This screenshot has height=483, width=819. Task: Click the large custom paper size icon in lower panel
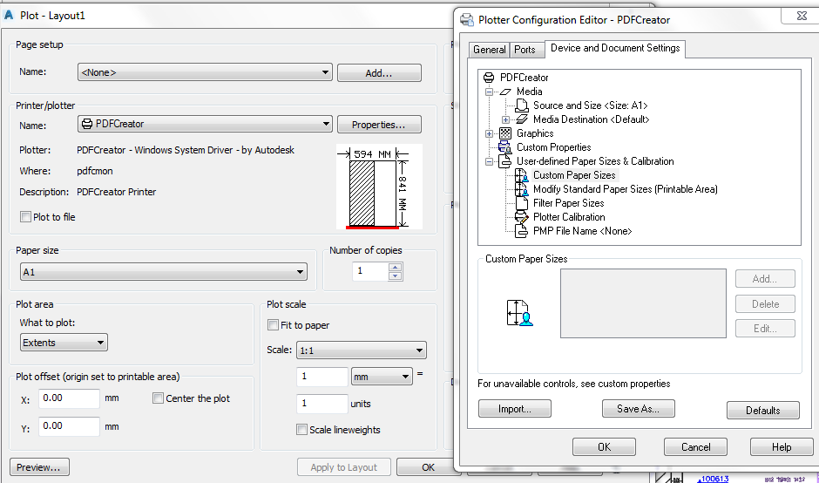[519, 313]
